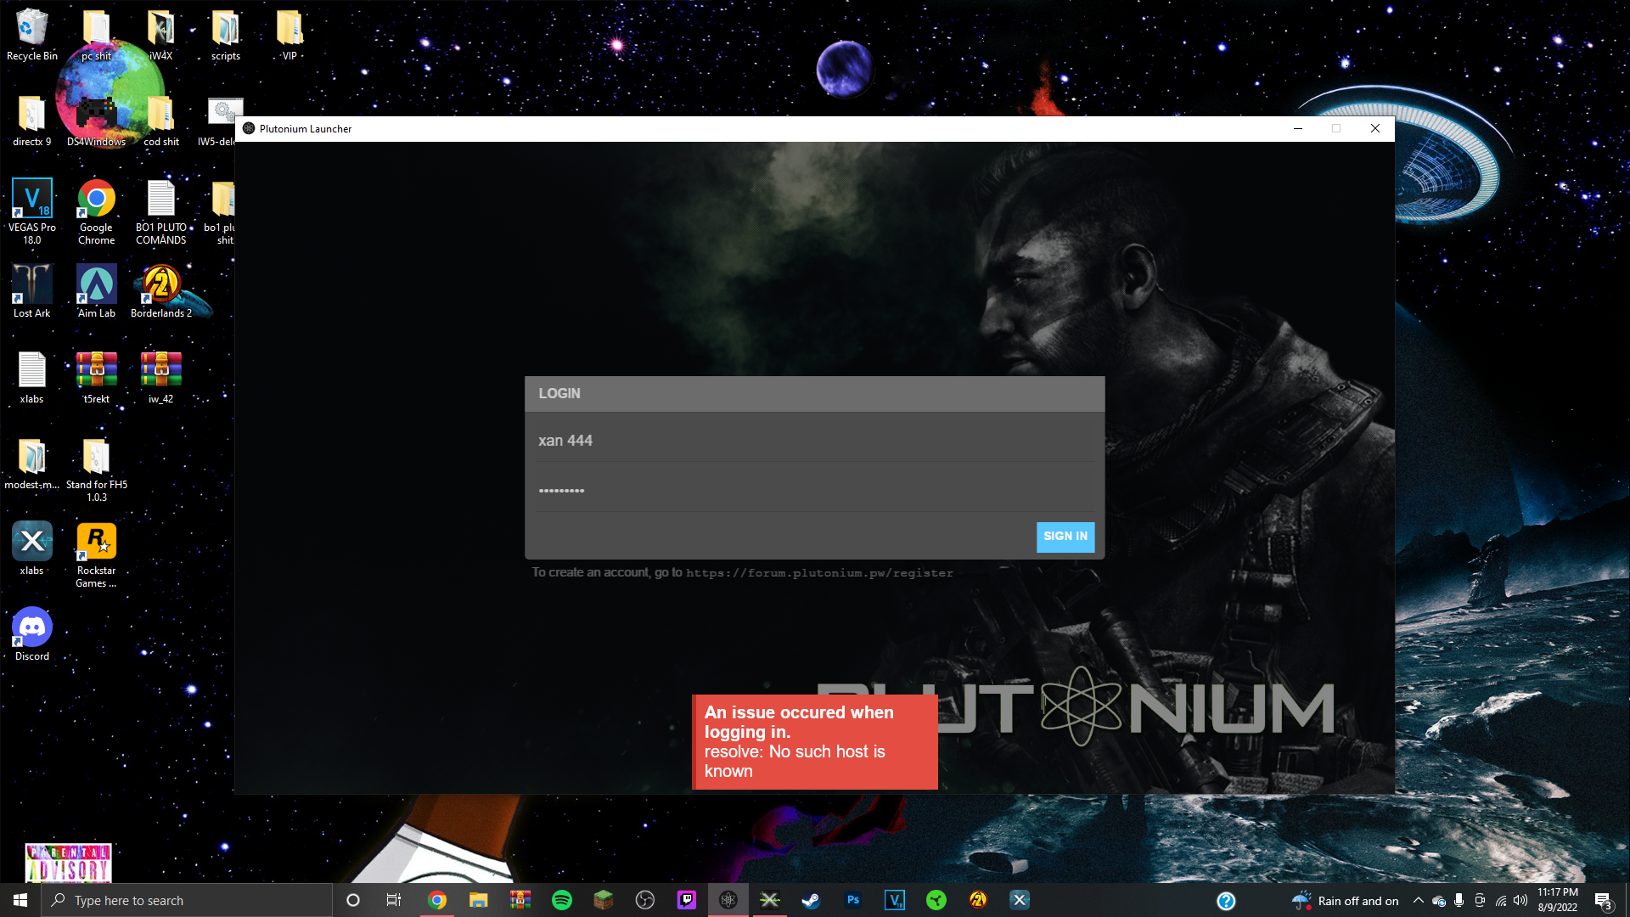This screenshot has height=917, width=1630.
Task: Open the clock showing 11:17 PM
Action: point(1558,900)
